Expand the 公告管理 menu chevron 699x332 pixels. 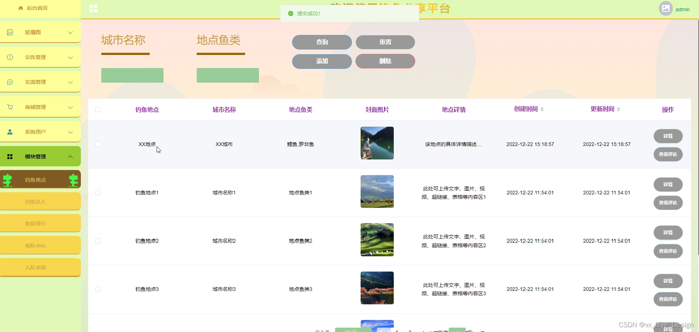click(x=70, y=57)
